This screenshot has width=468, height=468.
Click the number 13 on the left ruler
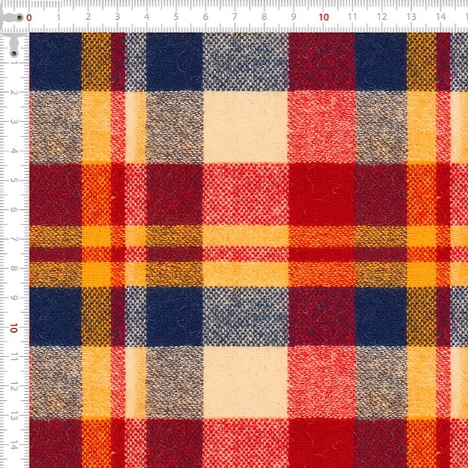pyautogui.click(x=15, y=416)
